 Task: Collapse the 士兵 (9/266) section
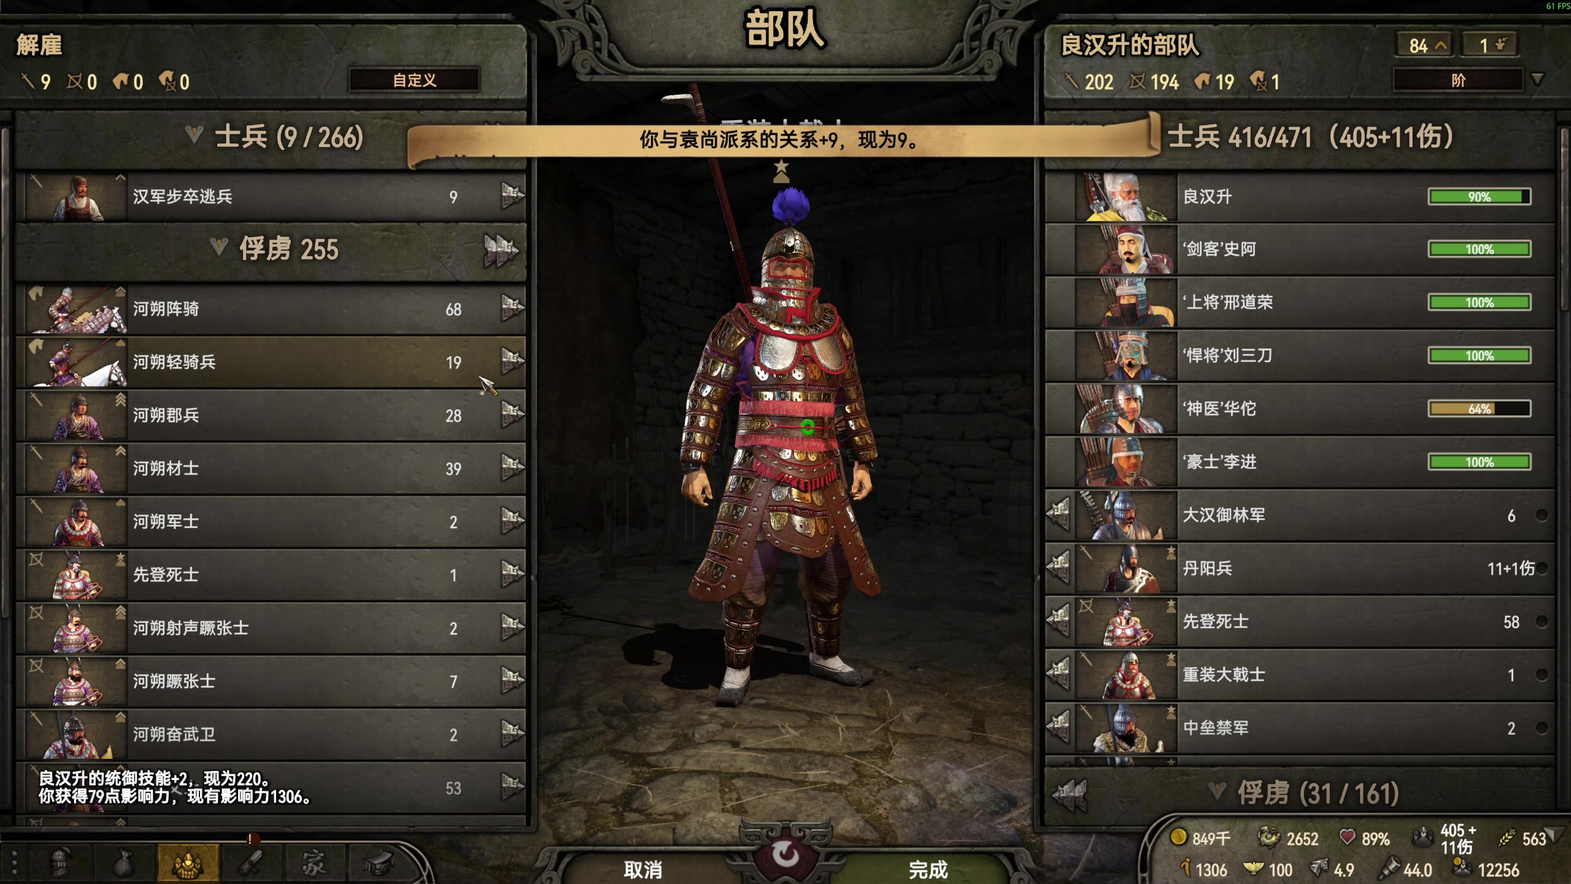point(194,135)
